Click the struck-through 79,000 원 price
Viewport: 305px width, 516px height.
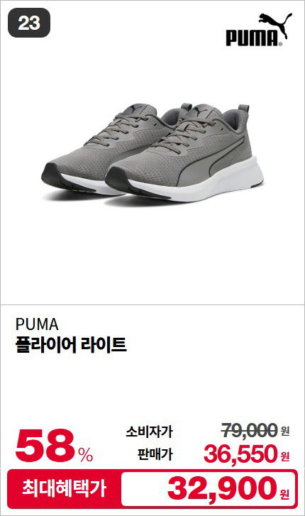coord(255,430)
